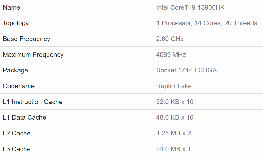Select the Socket 1744 FCBGA value
263x155 pixels.
(187, 70)
